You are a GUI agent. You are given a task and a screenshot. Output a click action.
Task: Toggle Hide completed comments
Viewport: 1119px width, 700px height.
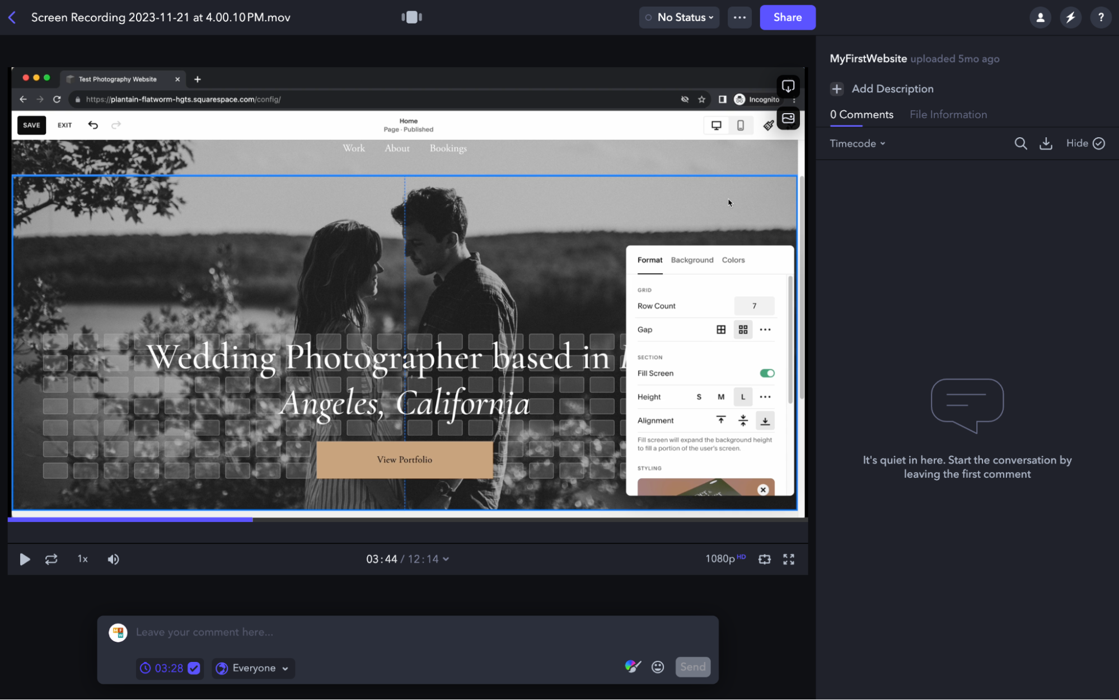click(1085, 143)
